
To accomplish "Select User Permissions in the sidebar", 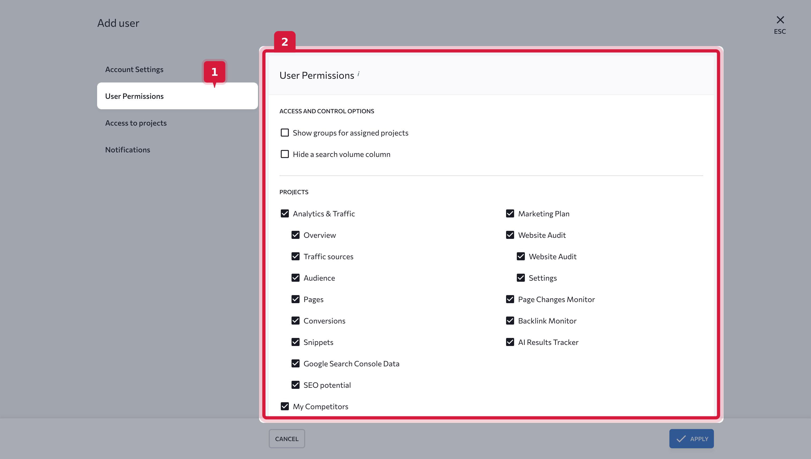I will tap(178, 96).
